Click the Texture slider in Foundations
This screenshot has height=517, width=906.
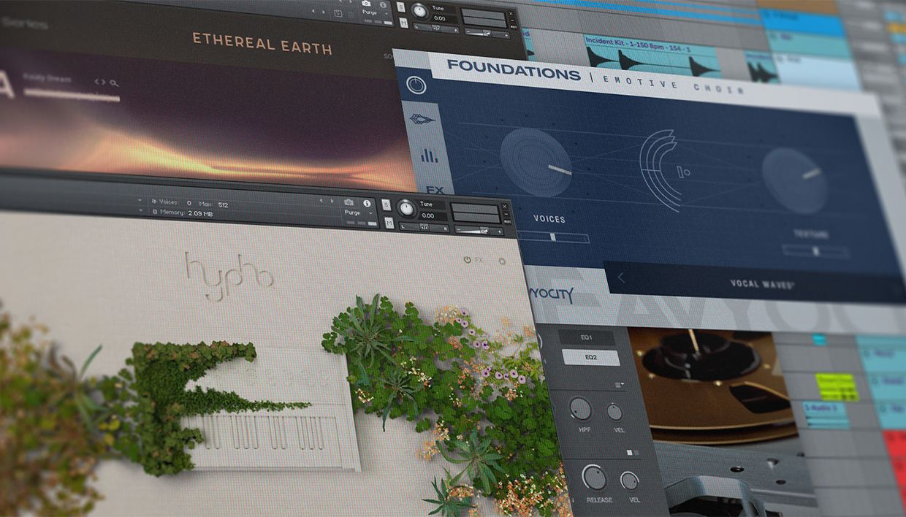(x=815, y=250)
